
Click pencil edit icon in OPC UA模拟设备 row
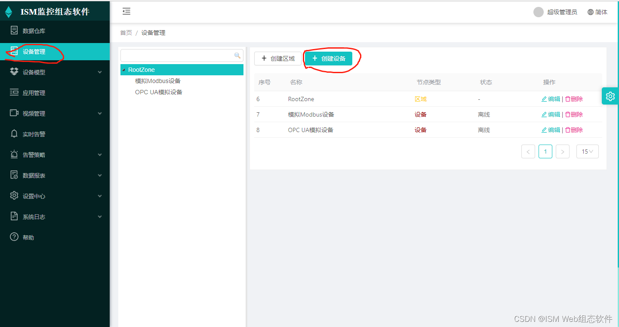pyautogui.click(x=544, y=130)
